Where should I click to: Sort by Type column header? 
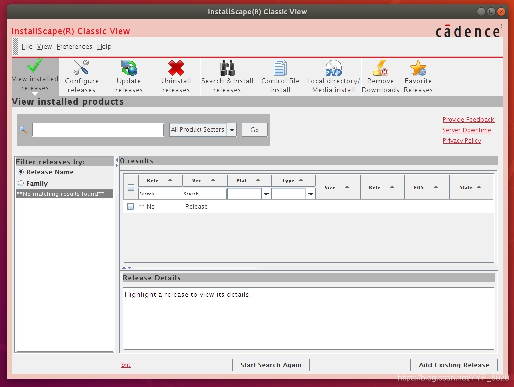pos(293,180)
